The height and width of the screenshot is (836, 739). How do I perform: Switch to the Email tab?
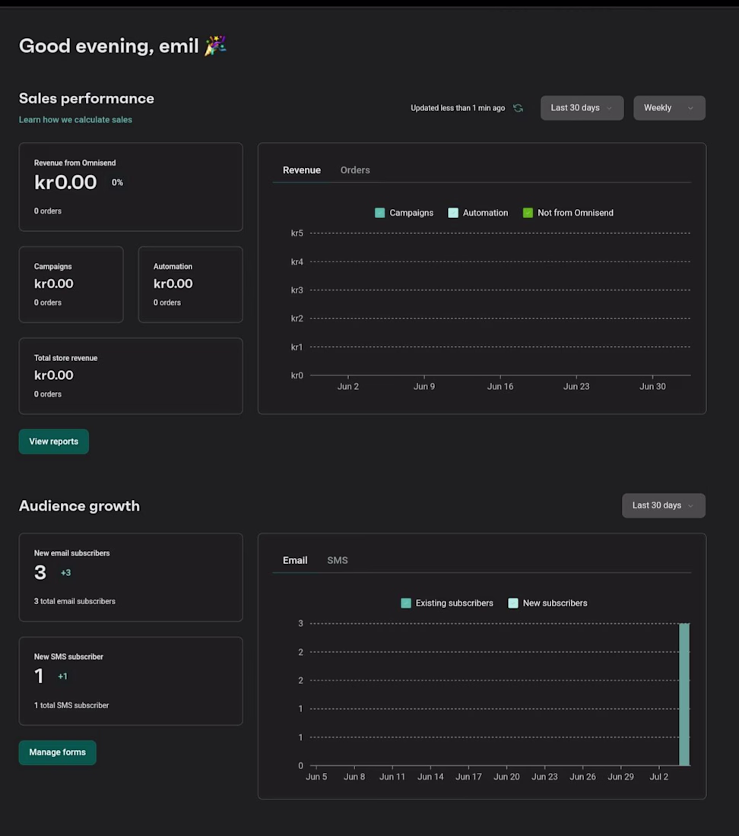click(x=295, y=560)
